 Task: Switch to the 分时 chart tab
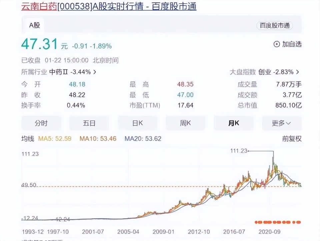point(41,123)
